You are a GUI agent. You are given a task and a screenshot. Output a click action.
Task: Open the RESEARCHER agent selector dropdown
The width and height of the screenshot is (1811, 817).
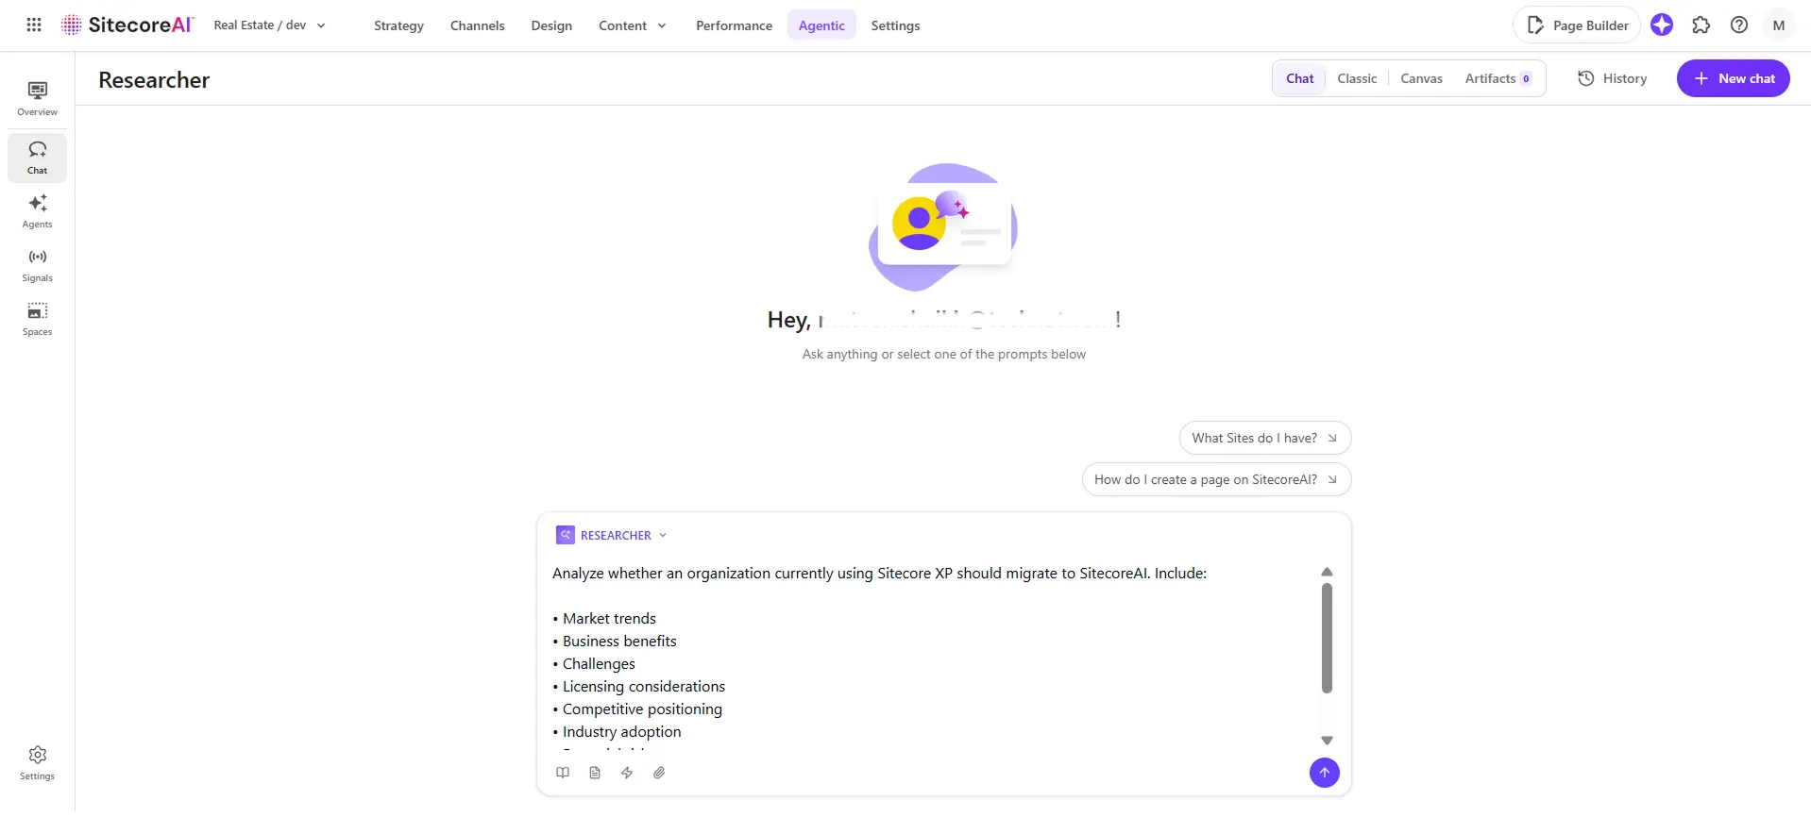click(x=612, y=535)
